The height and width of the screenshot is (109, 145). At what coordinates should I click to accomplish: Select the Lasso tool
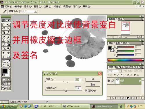[x=4, y=28]
